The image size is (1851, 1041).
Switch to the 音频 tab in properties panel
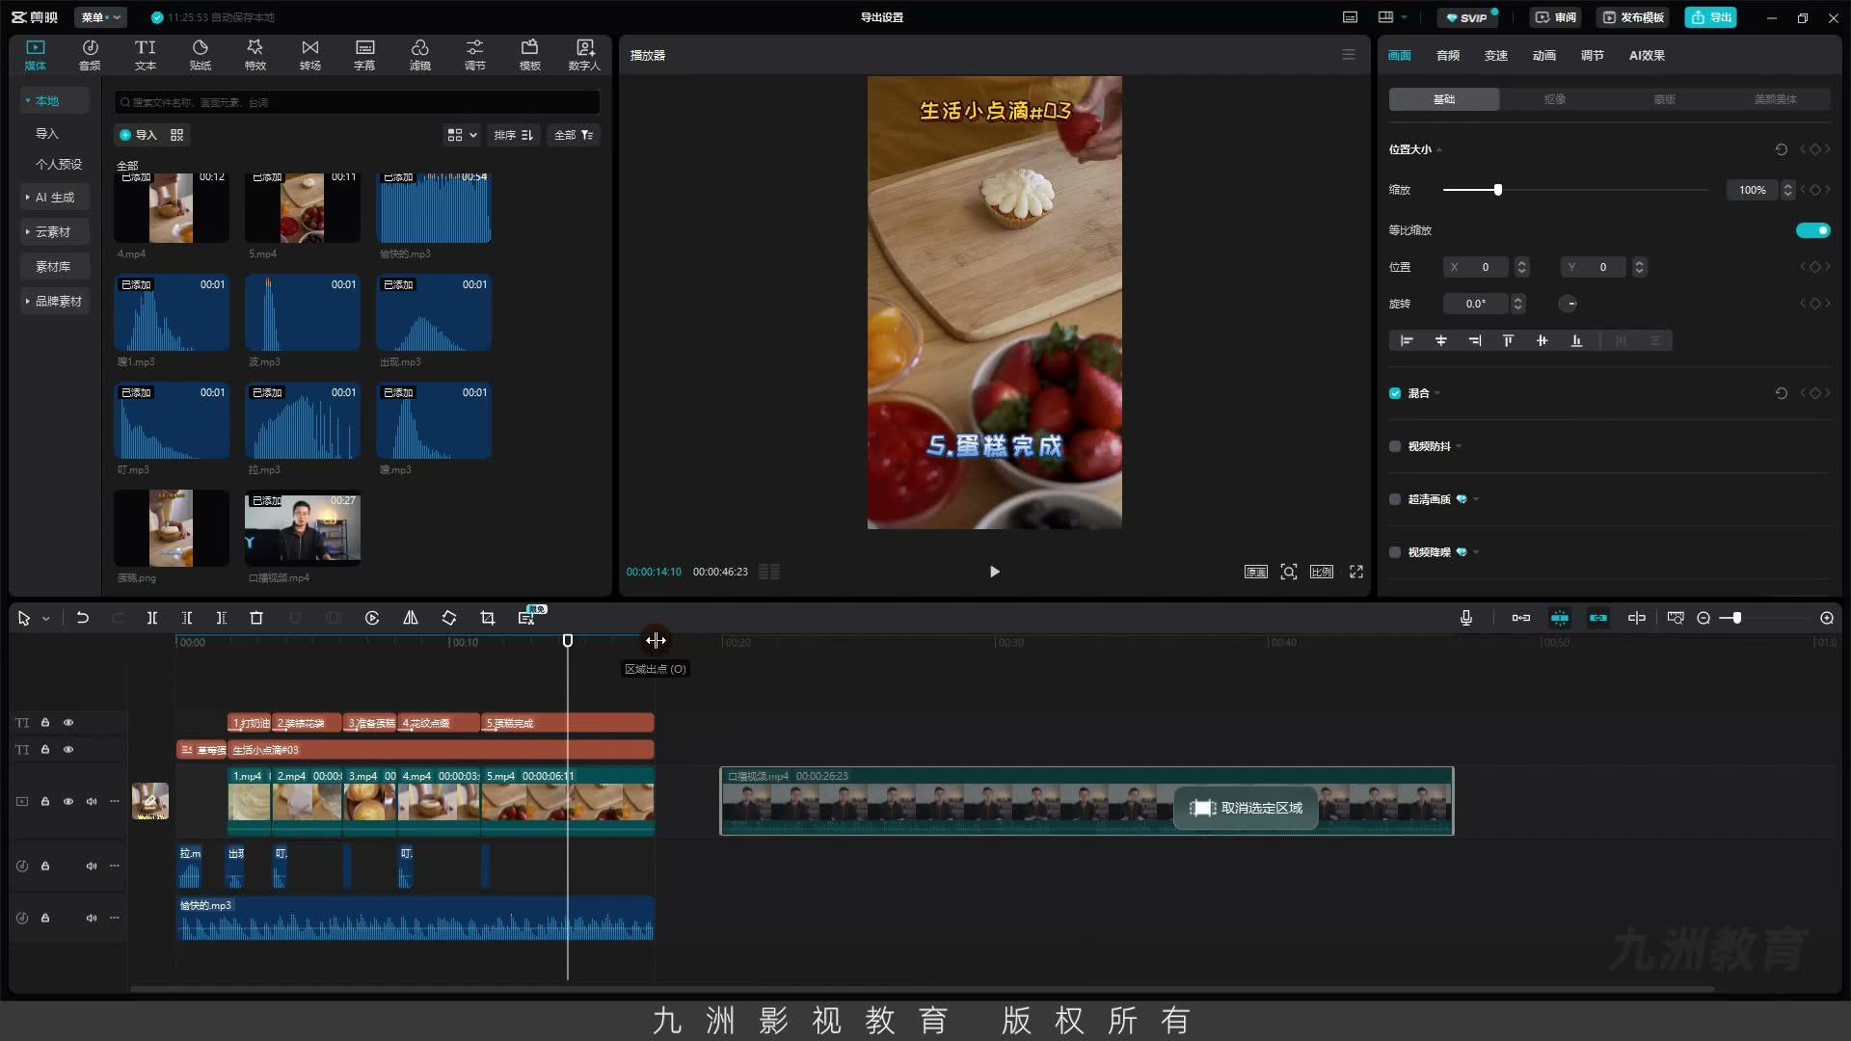(1447, 56)
